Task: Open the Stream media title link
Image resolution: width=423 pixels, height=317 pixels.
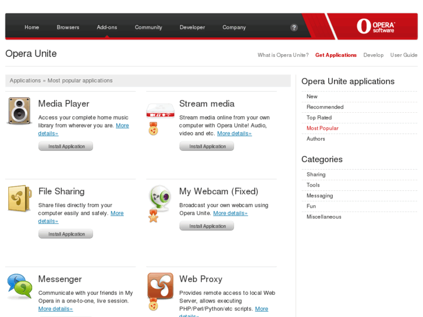Action: click(207, 104)
